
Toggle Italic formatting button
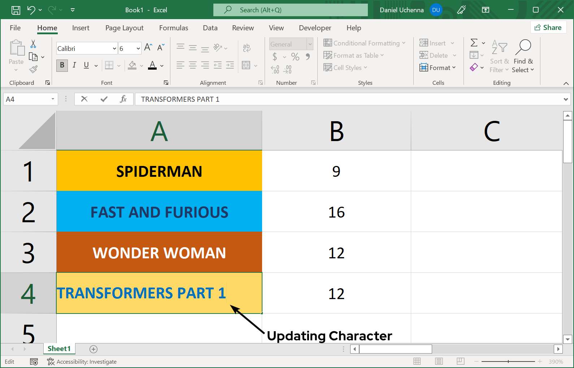point(74,65)
